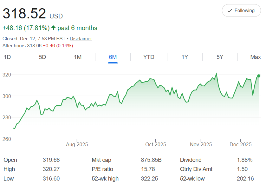
Task: Click the 52-wk high value 322.25
Action: click(x=149, y=179)
